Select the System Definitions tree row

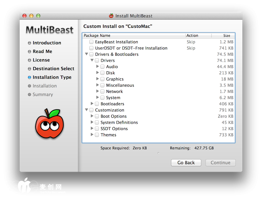(x=119, y=122)
